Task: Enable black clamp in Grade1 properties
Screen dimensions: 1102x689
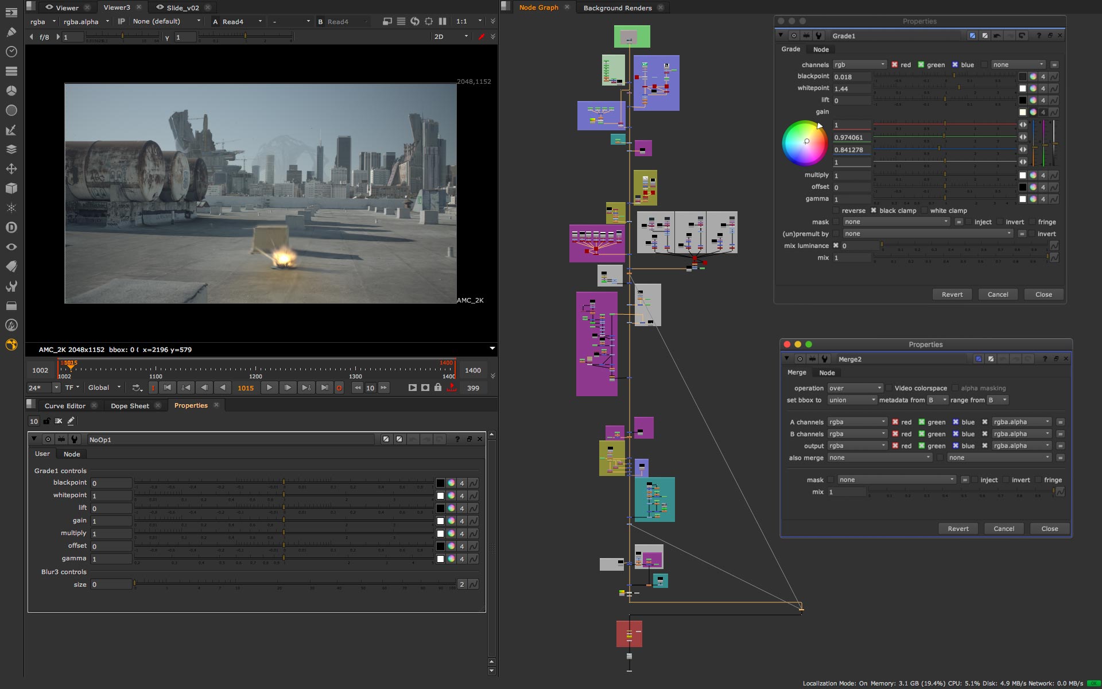Action: [874, 210]
